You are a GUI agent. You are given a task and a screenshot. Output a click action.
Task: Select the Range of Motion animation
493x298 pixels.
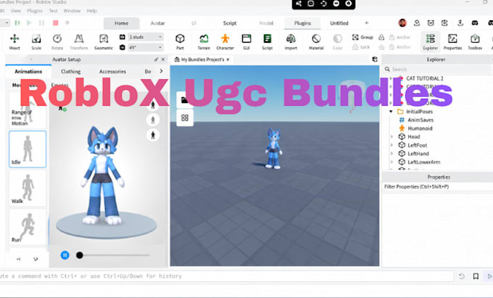coord(28,112)
